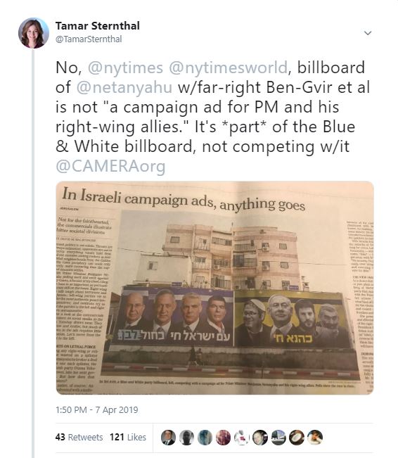Viewport: 398px width, 458px height.
Task: Open the fifth liker avatar
Action: [x=241, y=438]
